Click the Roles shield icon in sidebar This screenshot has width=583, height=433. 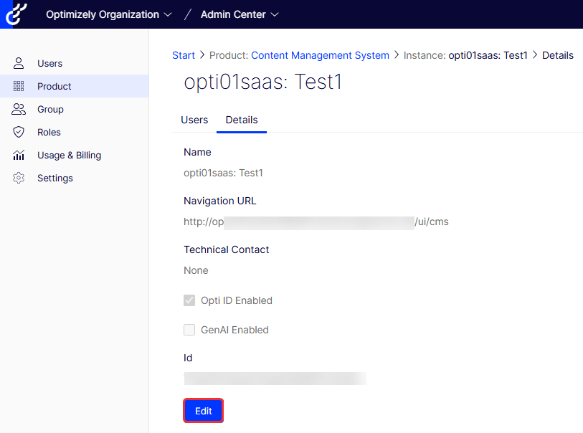pyautogui.click(x=19, y=133)
